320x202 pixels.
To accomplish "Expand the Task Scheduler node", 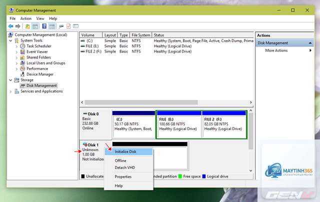I will 16,46.
